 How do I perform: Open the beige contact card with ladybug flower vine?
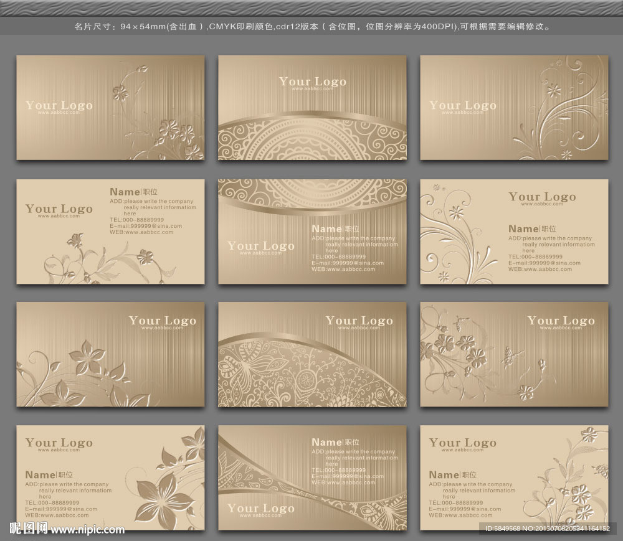514,477
